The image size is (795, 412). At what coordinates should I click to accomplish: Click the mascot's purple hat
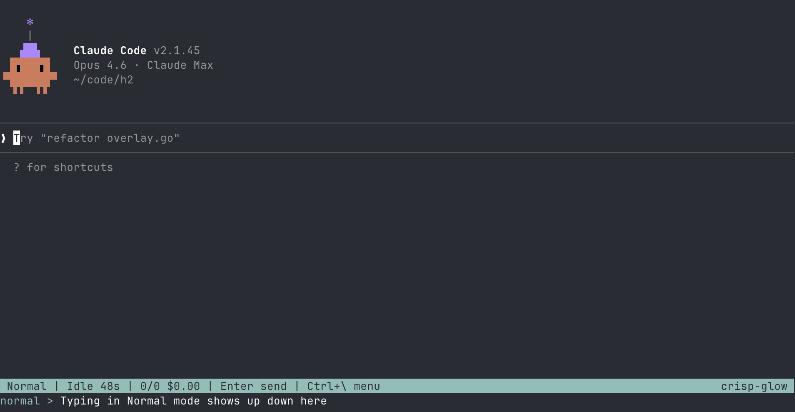(x=30, y=51)
